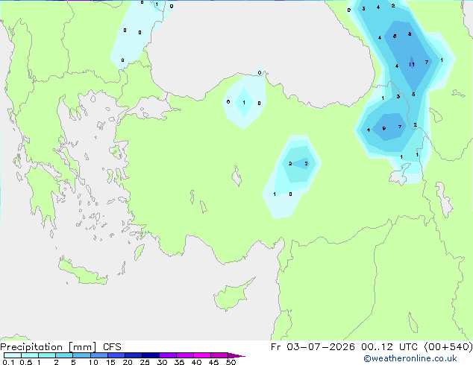Click the 0.5–1 mm legend color swatch
The image size is (473, 365).
tap(30, 355)
